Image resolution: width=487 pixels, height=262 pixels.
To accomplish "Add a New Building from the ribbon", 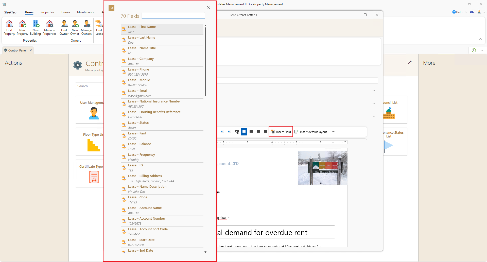I will 36,28.
